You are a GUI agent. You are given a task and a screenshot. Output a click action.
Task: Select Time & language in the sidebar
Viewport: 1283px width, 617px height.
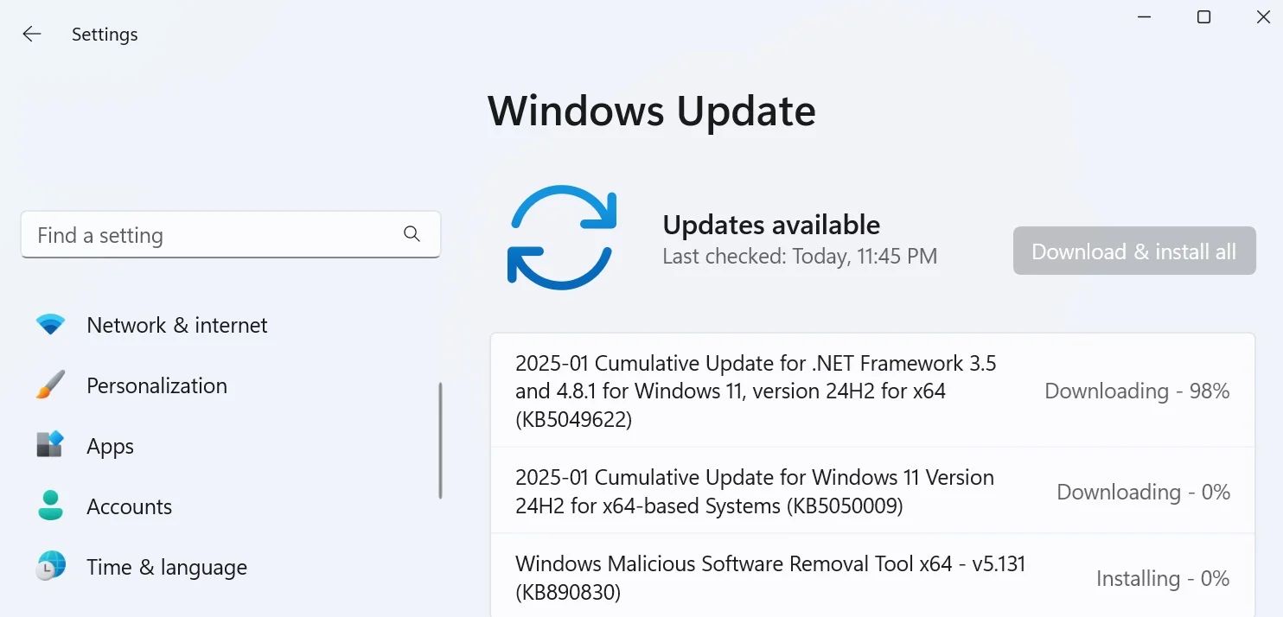(x=167, y=567)
